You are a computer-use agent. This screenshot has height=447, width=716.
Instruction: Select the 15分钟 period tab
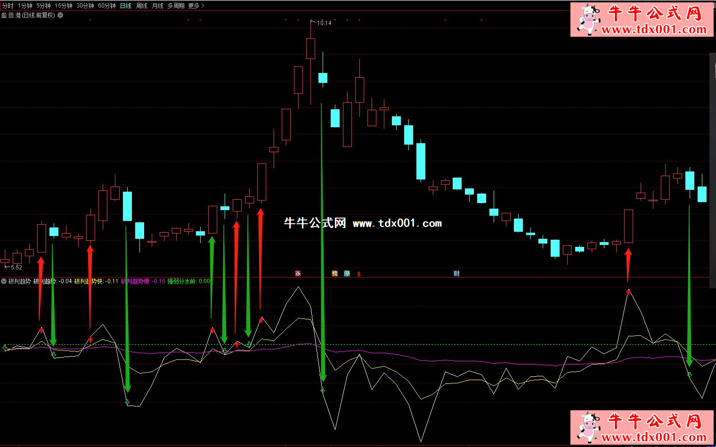click(64, 6)
